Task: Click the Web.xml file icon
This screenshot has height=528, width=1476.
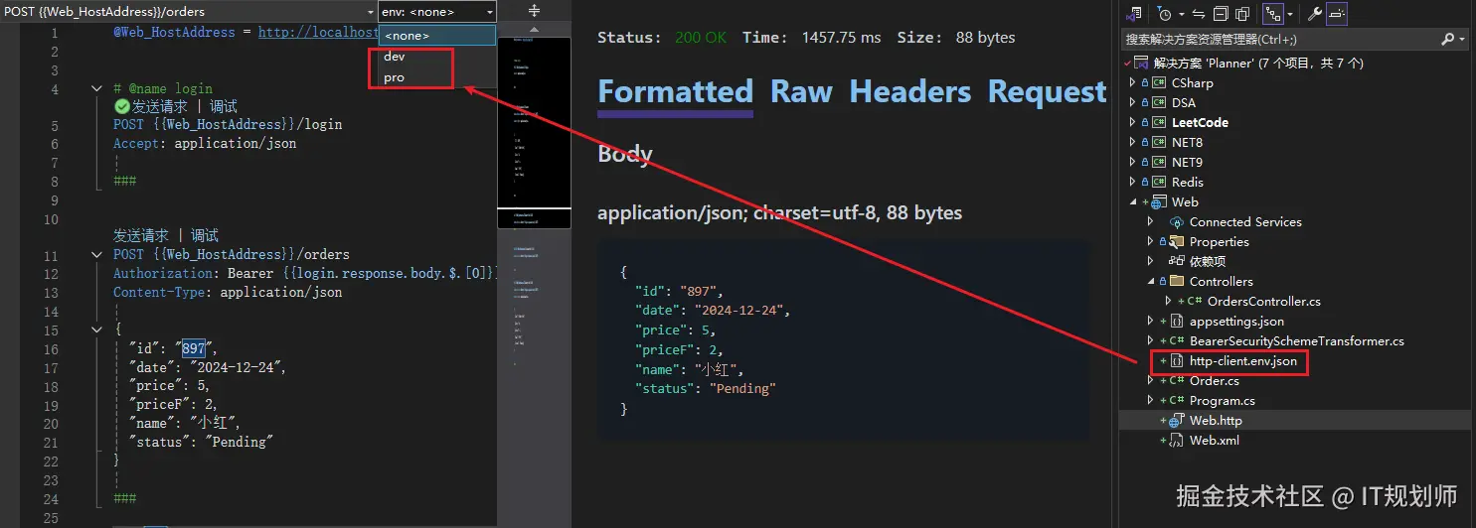Action: coord(1177,440)
